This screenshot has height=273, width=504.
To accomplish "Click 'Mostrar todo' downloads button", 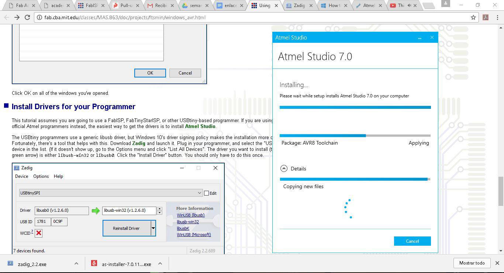I will coord(472,263).
